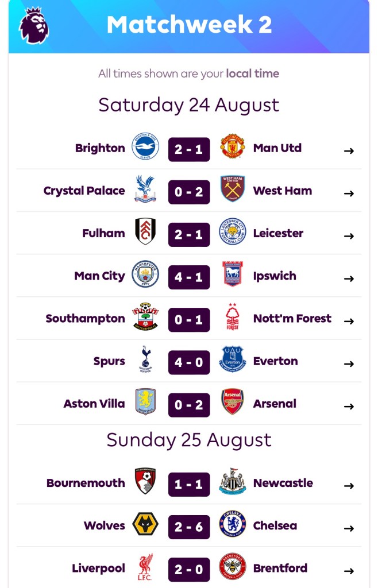Click the Wolves 2 - 6 score box
This screenshot has width=378, height=588.
[x=189, y=527]
